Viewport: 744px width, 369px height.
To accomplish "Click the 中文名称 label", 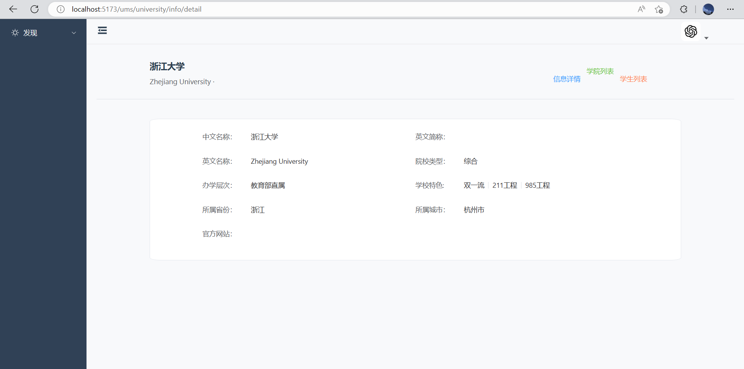I will (217, 137).
